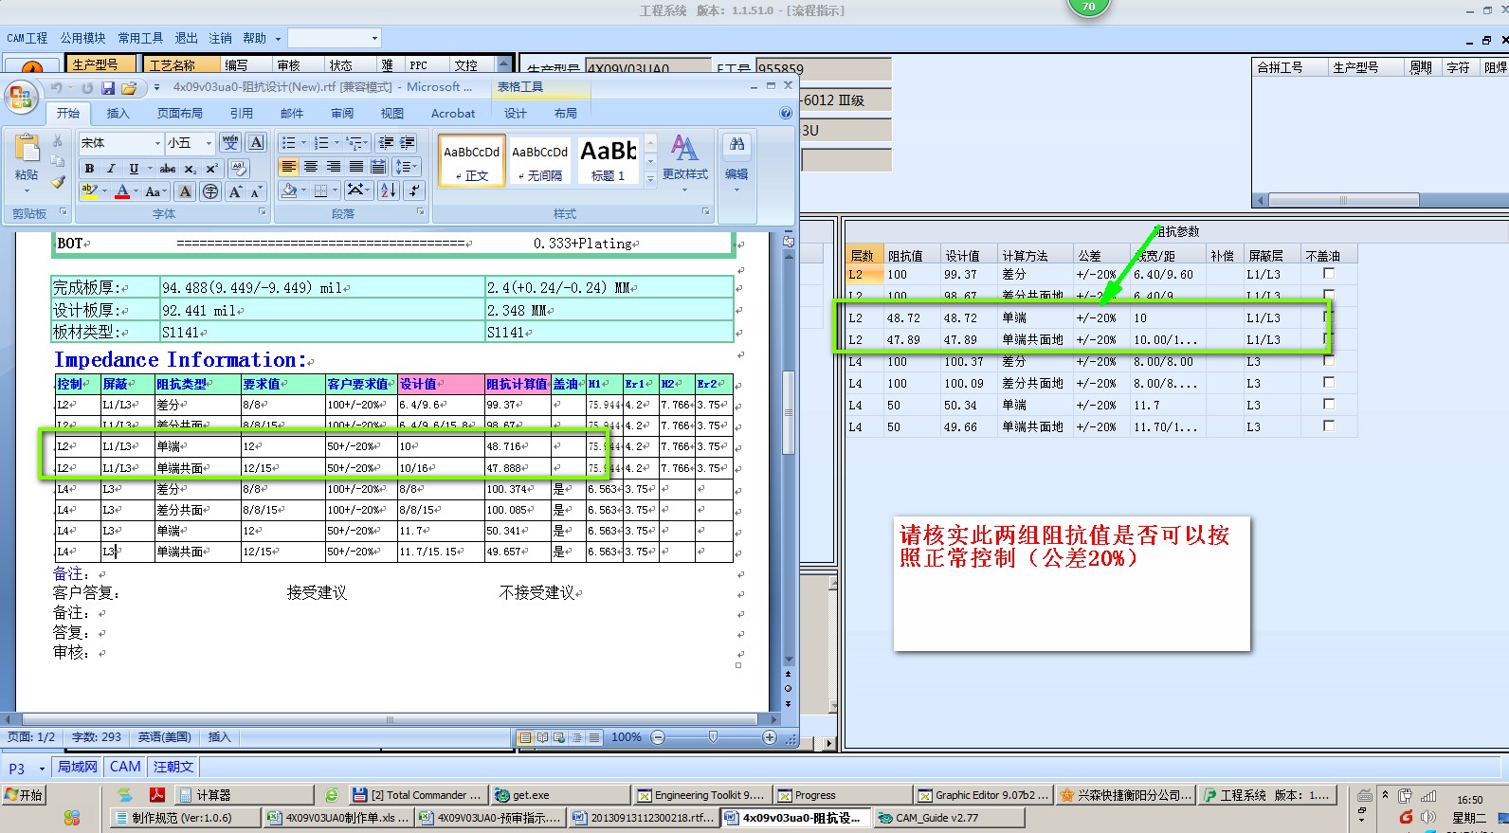Right-align the paragraph
1509x833 pixels.
point(334,167)
